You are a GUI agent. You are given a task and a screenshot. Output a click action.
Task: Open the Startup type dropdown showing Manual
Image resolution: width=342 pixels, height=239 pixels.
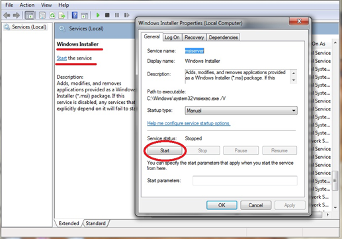tap(241, 111)
